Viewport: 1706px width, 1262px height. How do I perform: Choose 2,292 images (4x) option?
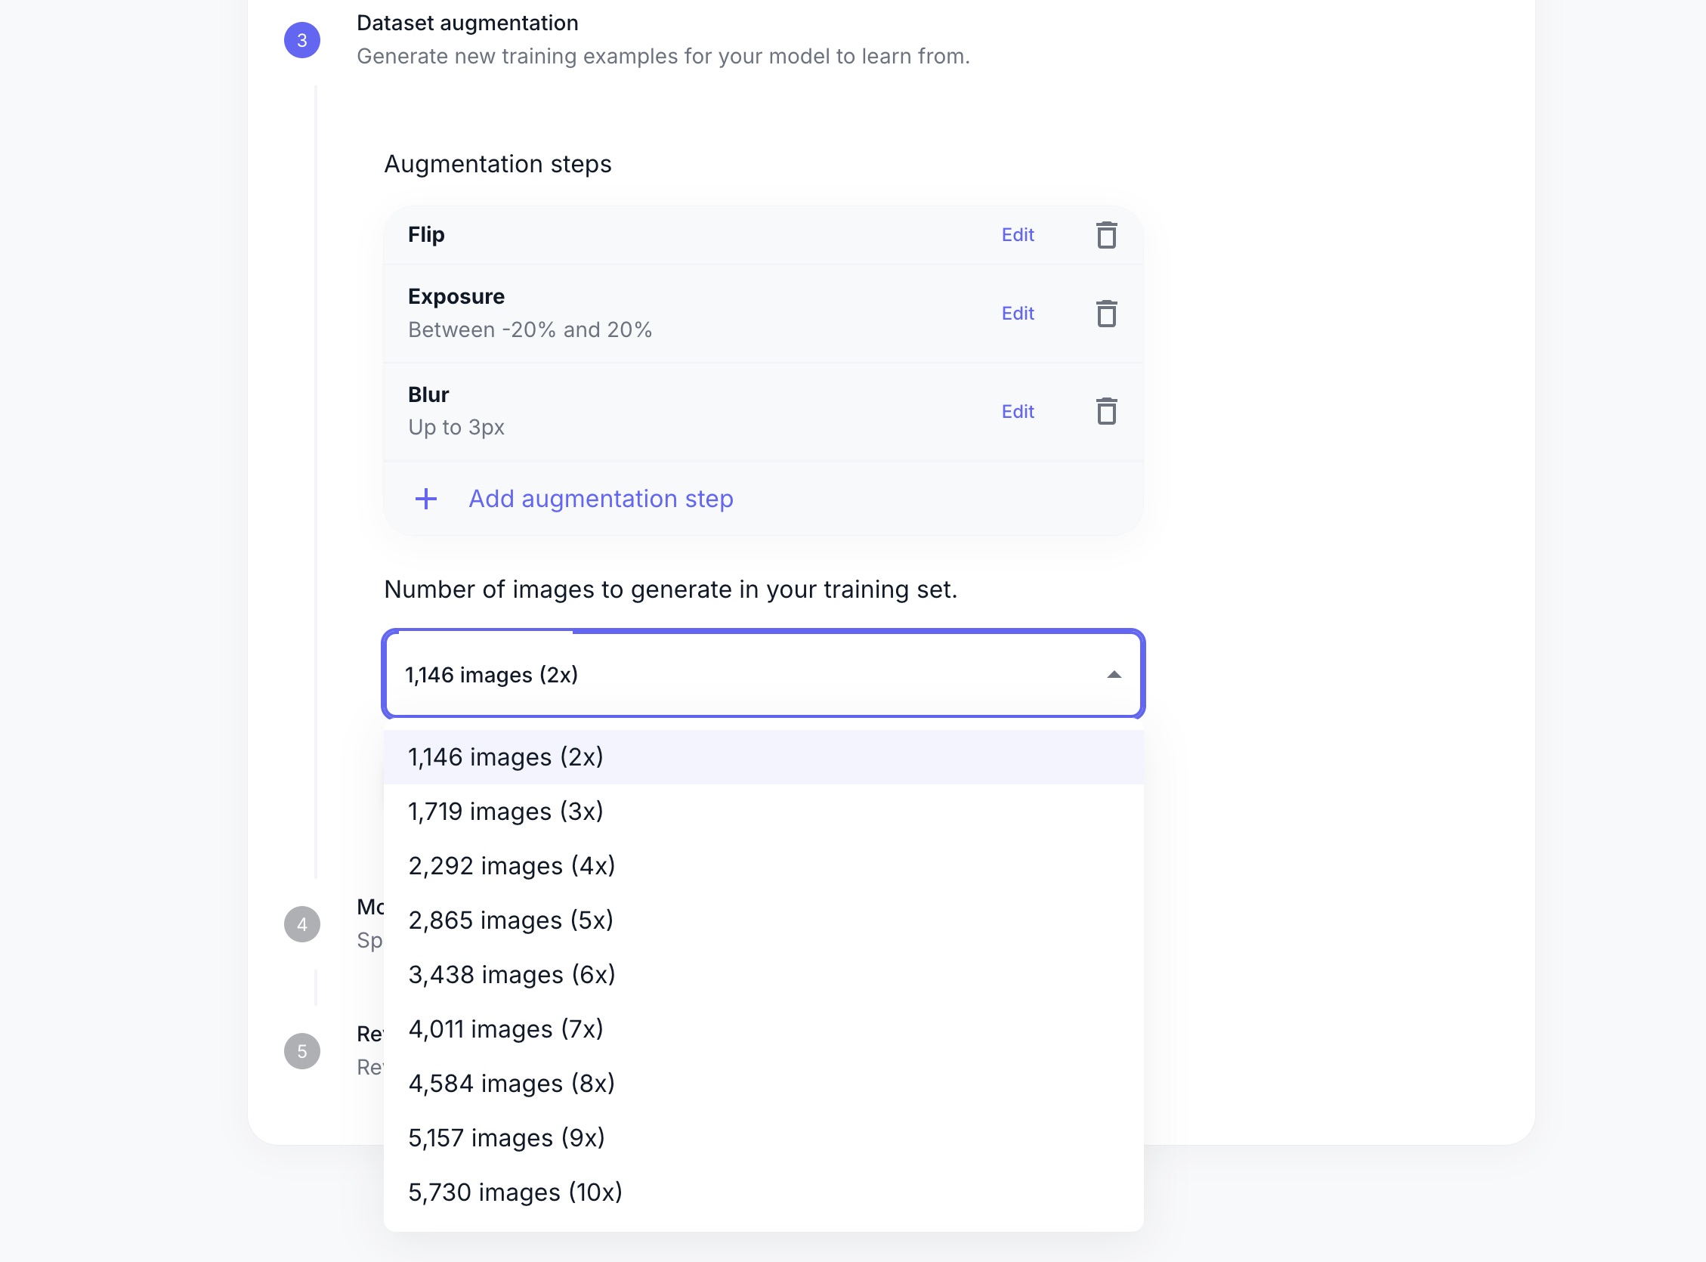(x=511, y=865)
